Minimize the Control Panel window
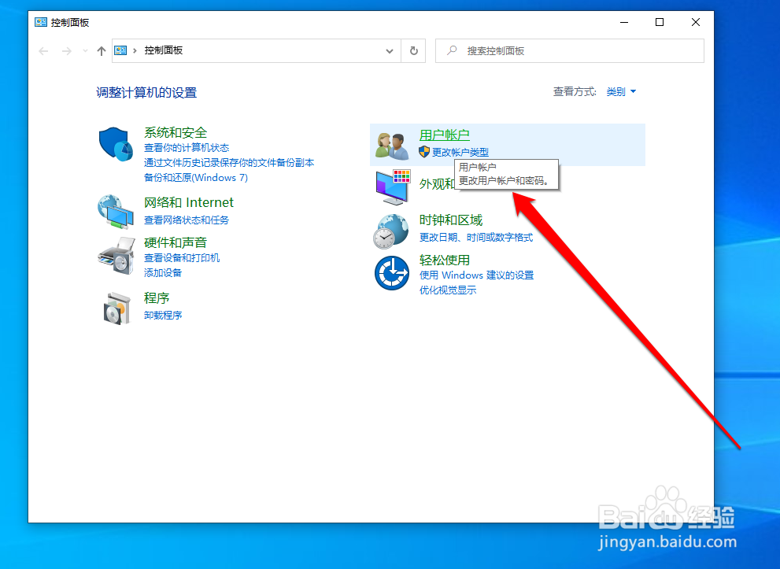 click(624, 22)
